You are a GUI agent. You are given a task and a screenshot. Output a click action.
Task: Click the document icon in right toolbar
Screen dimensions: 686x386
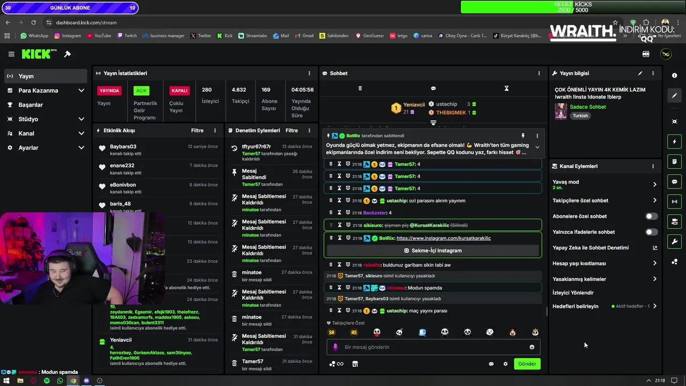tap(674, 161)
